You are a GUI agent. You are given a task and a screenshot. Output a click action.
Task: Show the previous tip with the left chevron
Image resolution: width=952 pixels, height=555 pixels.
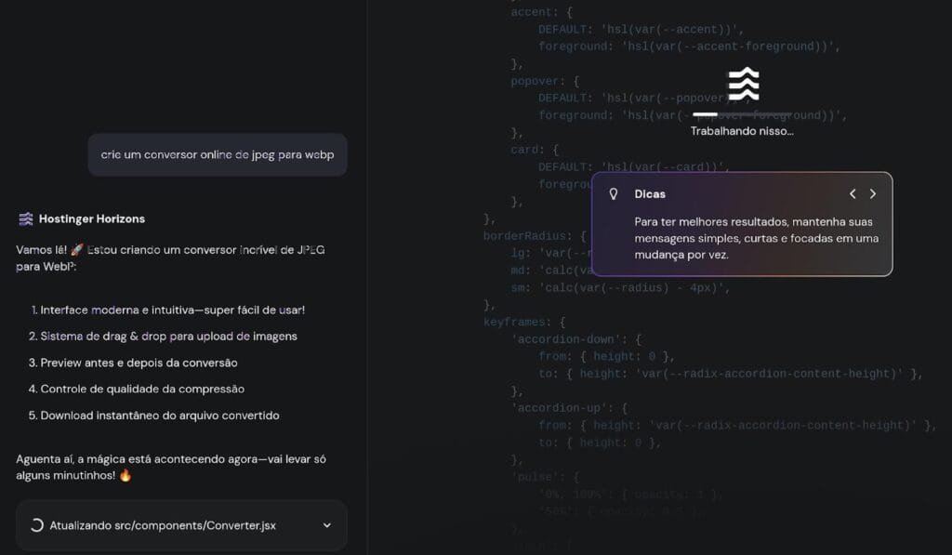(x=853, y=193)
